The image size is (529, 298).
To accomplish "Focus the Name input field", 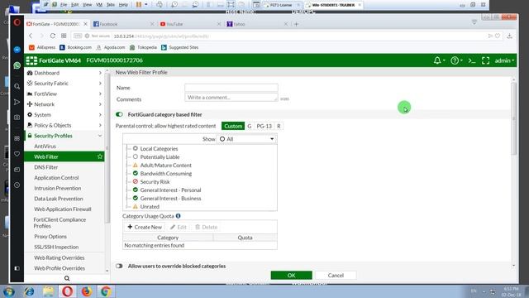I will [231, 88].
